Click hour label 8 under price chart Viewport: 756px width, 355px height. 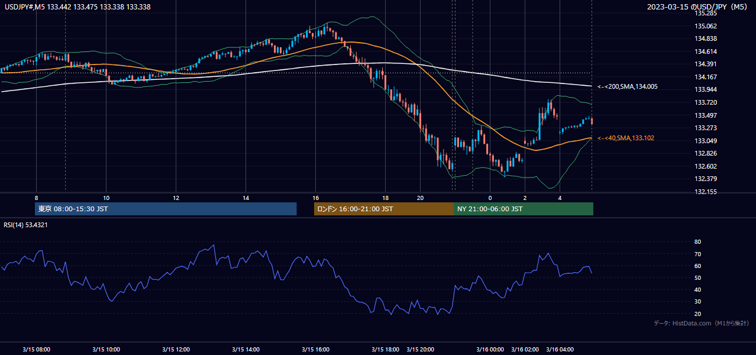36,198
